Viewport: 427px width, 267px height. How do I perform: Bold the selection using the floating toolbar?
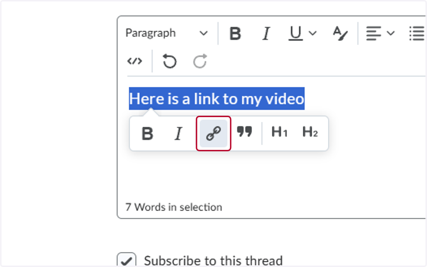pyautogui.click(x=147, y=133)
